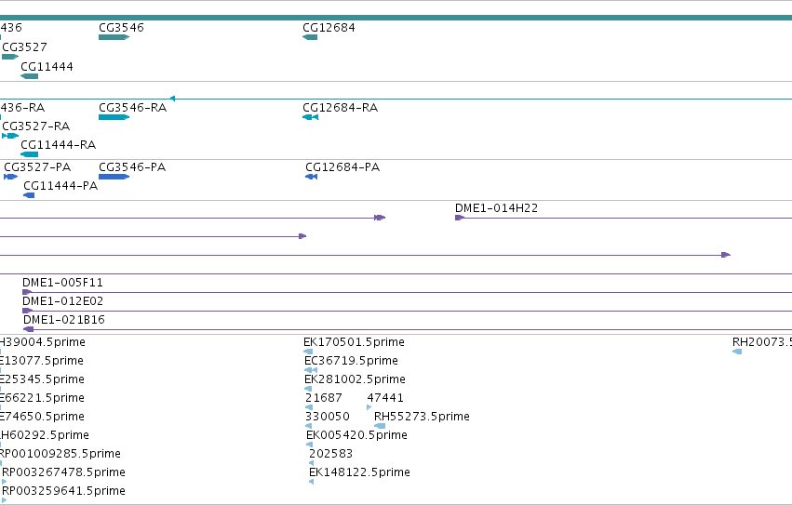This screenshot has width=792, height=505.
Task: Click the BAC arrowhead ending just before DME1-014H22
Action: pos(380,218)
